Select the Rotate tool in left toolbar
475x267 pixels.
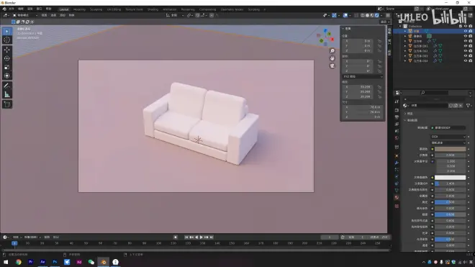pyautogui.click(x=7, y=58)
